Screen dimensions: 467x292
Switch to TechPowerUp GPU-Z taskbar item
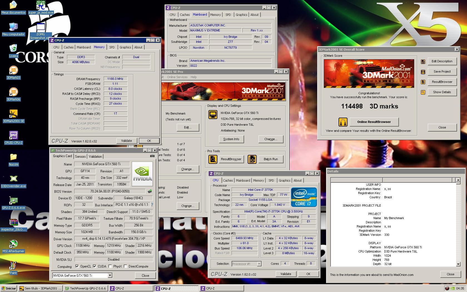point(86,288)
